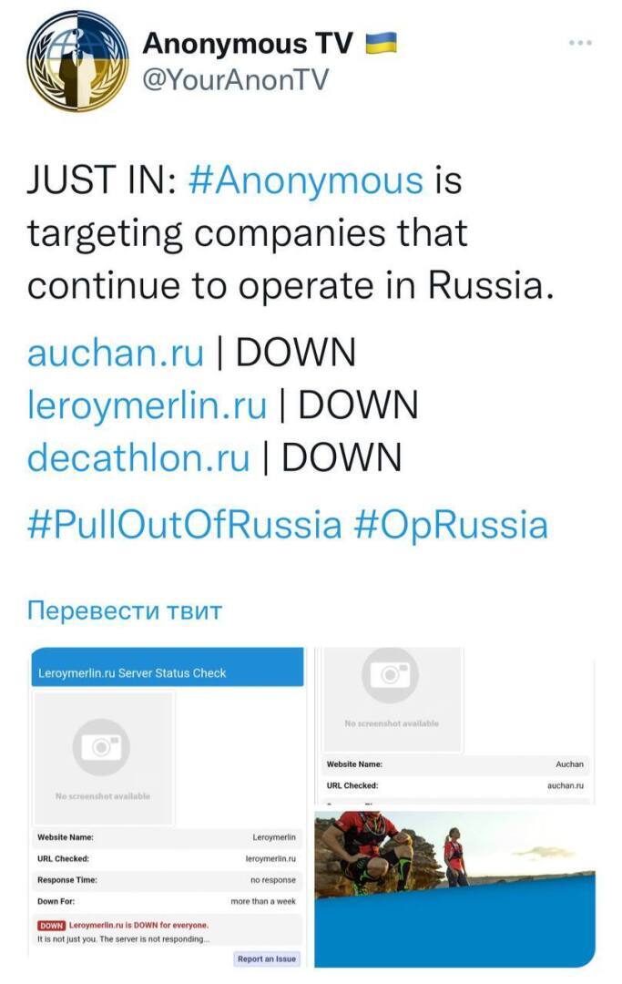Click the camera placeholder icon in the Auchan screenshot
This screenshot has height=984, width=622.
pyautogui.click(x=390, y=675)
